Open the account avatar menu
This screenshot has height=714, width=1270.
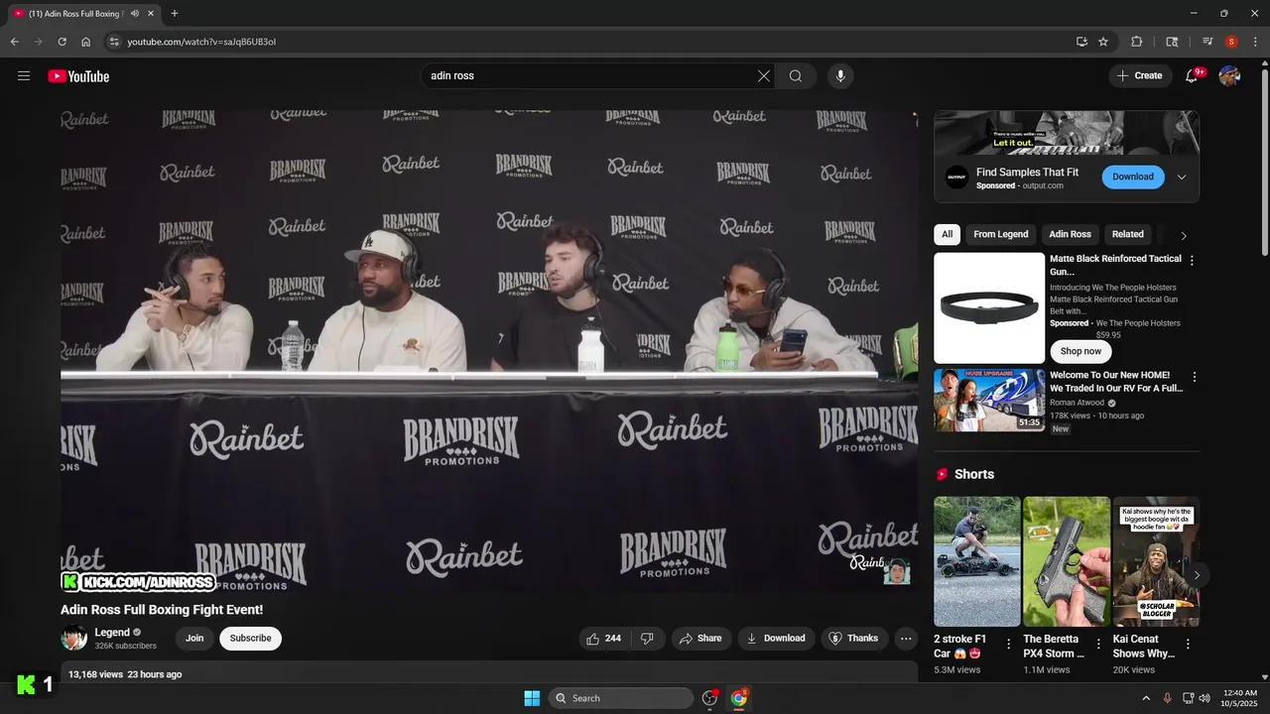tap(1229, 76)
